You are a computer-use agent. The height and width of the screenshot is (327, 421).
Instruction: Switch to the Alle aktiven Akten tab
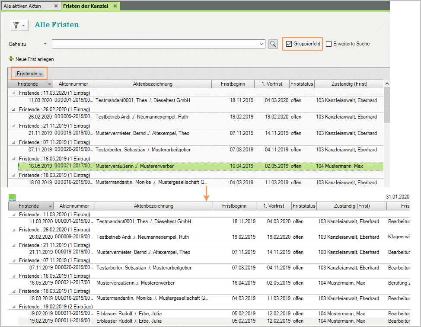pyautogui.click(x=26, y=6)
